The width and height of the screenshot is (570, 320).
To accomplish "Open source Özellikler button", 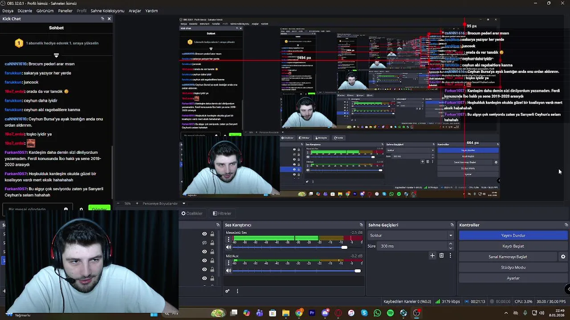I will [x=192, y=213].
